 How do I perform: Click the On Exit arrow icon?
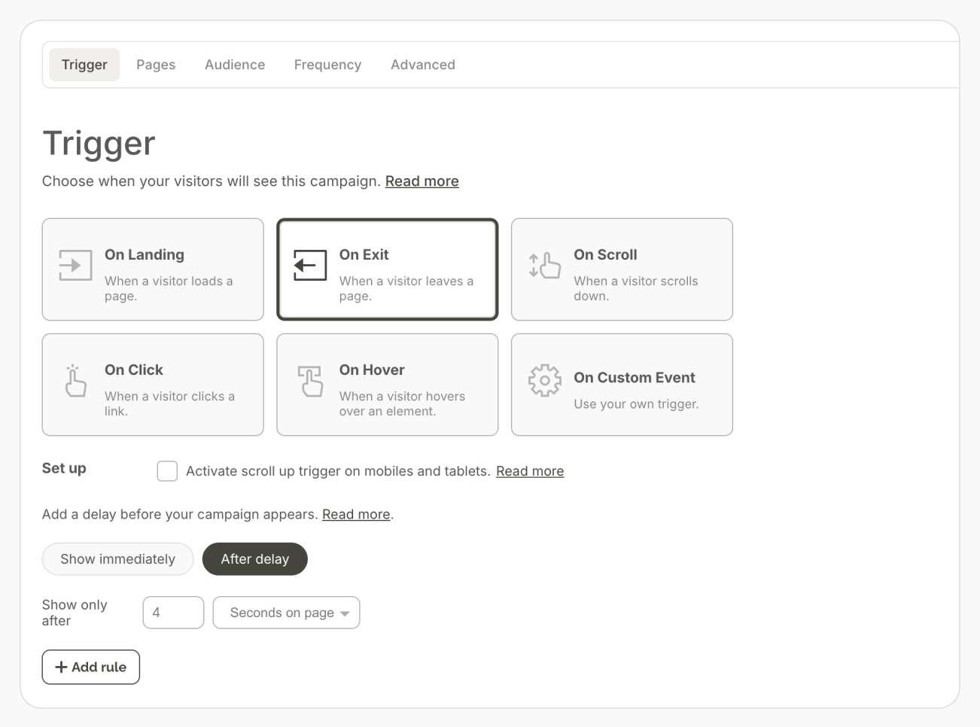click(x=310, y=265)
